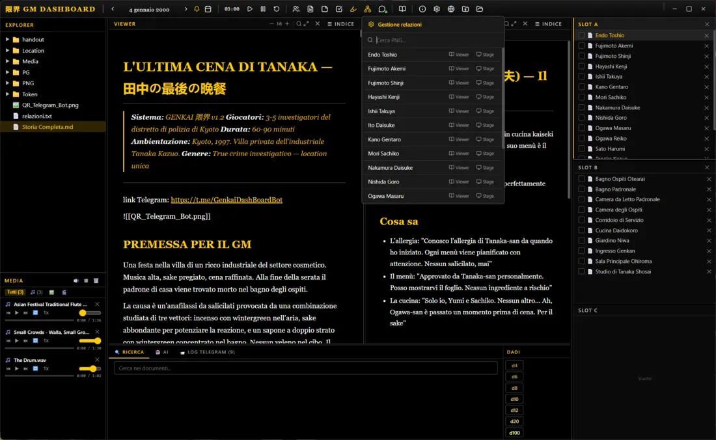Follow the Telegram GenkaiDashBoardBot link
The height and width of the screenshot is (440, 716).
[x=227, y=200]
